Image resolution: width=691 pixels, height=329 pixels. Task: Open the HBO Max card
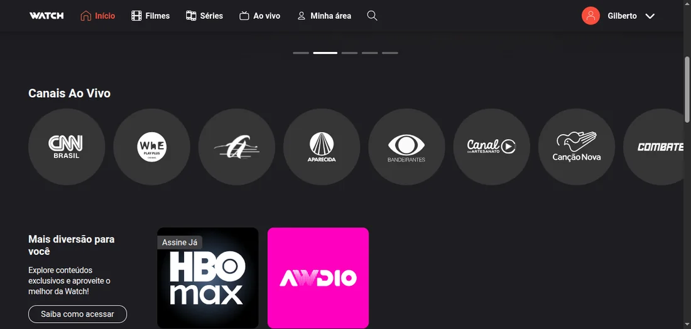(208, 278)
